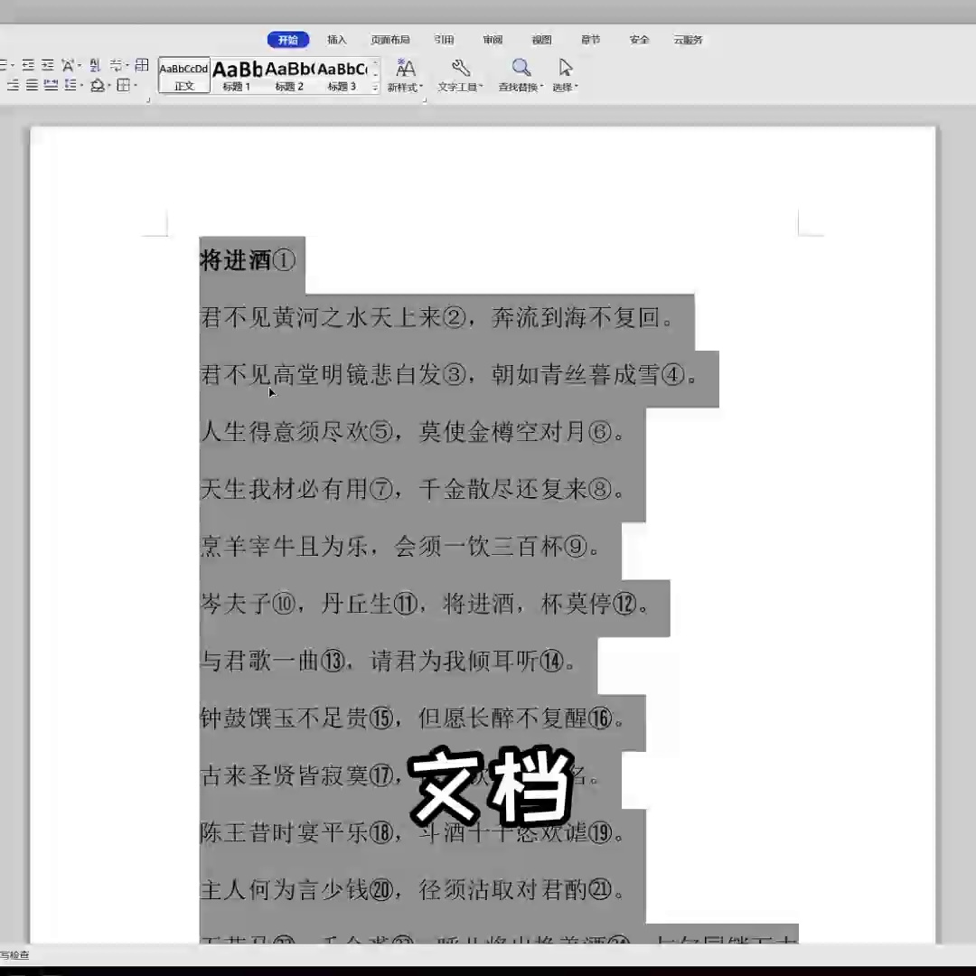Click the A-Z sort icon
The height and width of the screenshot is (976, 976).
click(94, 65)
